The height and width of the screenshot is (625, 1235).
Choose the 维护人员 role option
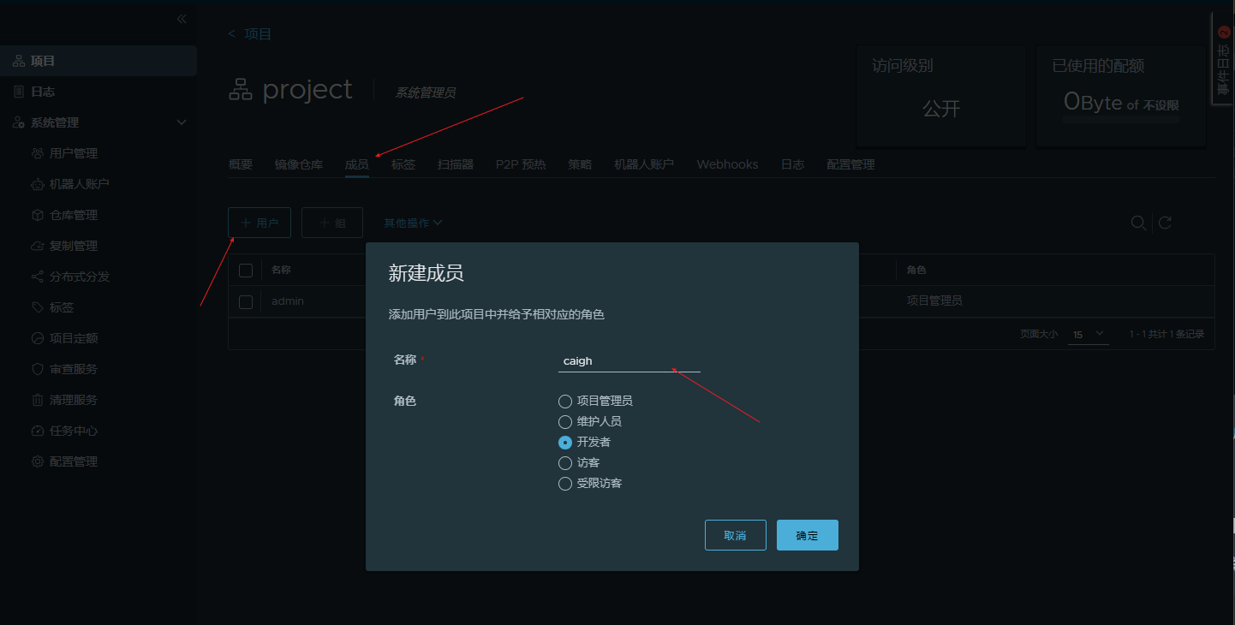coord(565,422)
